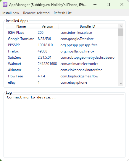Viewport: 129px width, 161px height.
Task: Select the Flow Free entry
Action: pos(62,76)
